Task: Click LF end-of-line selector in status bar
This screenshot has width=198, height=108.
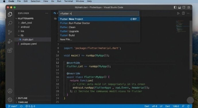Action: click(x=161, y=106)
